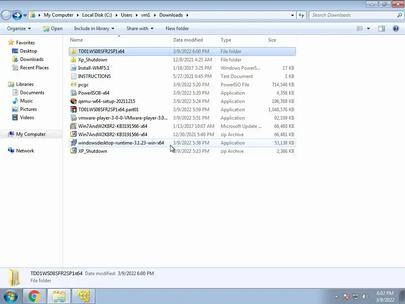Click the XP_Shutdown zip archive icon
Viewport: 405px width, 304px height.
(74, 151)
